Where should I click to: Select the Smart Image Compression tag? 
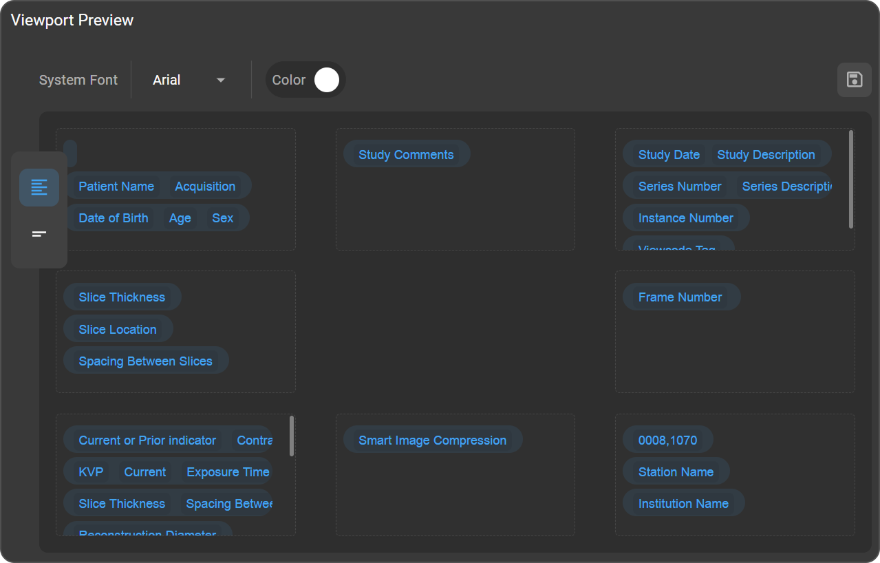pos(433,440)
